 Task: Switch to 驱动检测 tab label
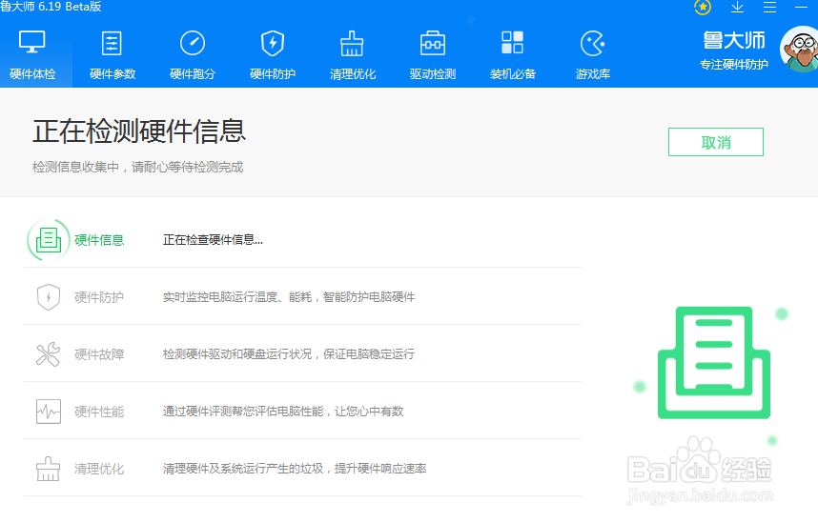pos(433,74)
